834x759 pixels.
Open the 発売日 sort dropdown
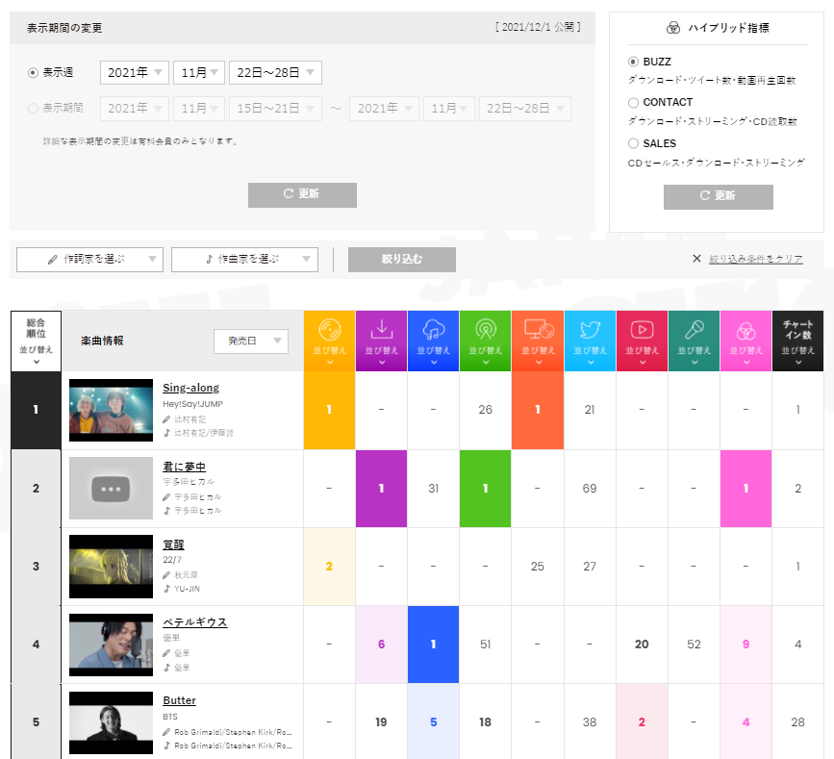(251, 342)
